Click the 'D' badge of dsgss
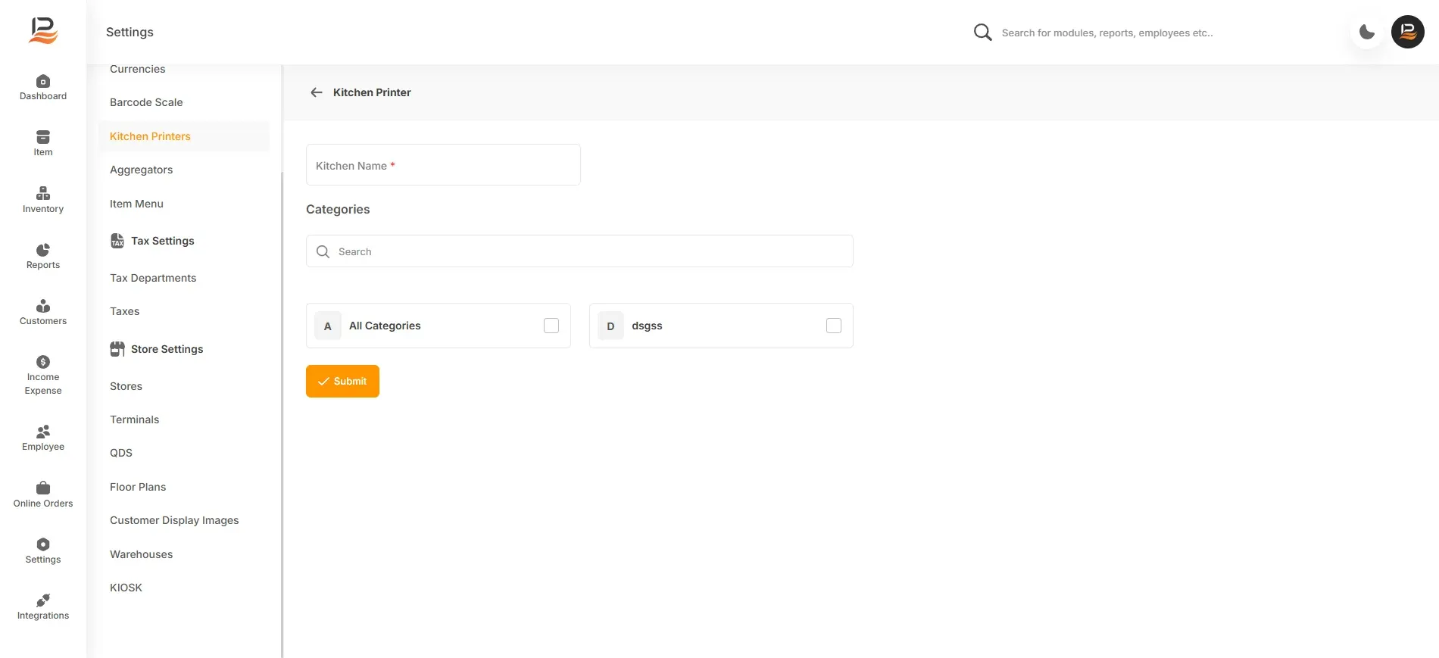1439x658 pixels. click(610, 326)
